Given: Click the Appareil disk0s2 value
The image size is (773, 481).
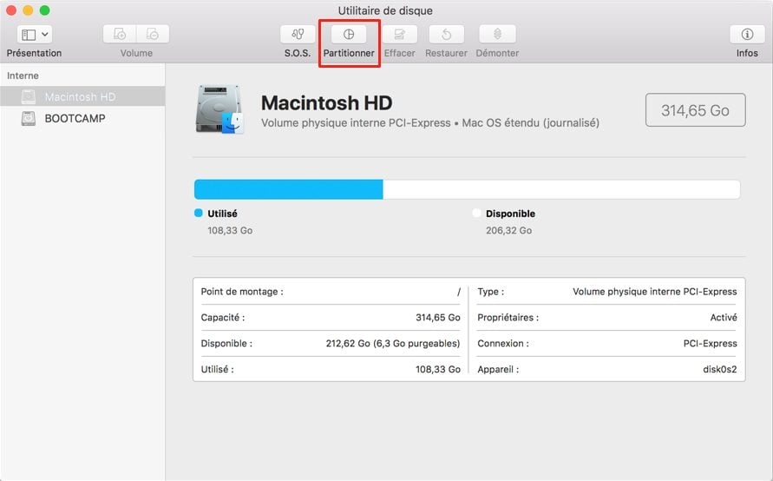Looking at the screenshot, I should click(720, 369).
